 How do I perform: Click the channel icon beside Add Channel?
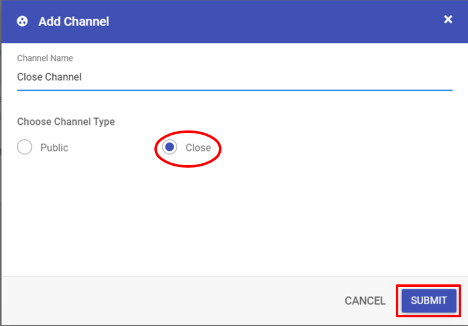coord(22,22)
